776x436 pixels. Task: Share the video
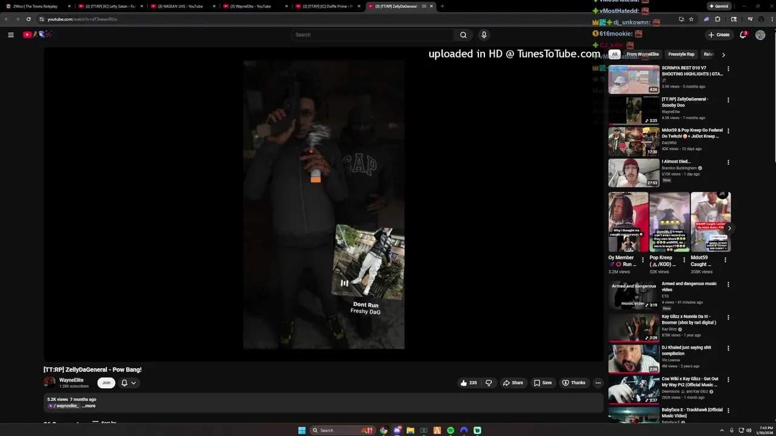[513, 383]
